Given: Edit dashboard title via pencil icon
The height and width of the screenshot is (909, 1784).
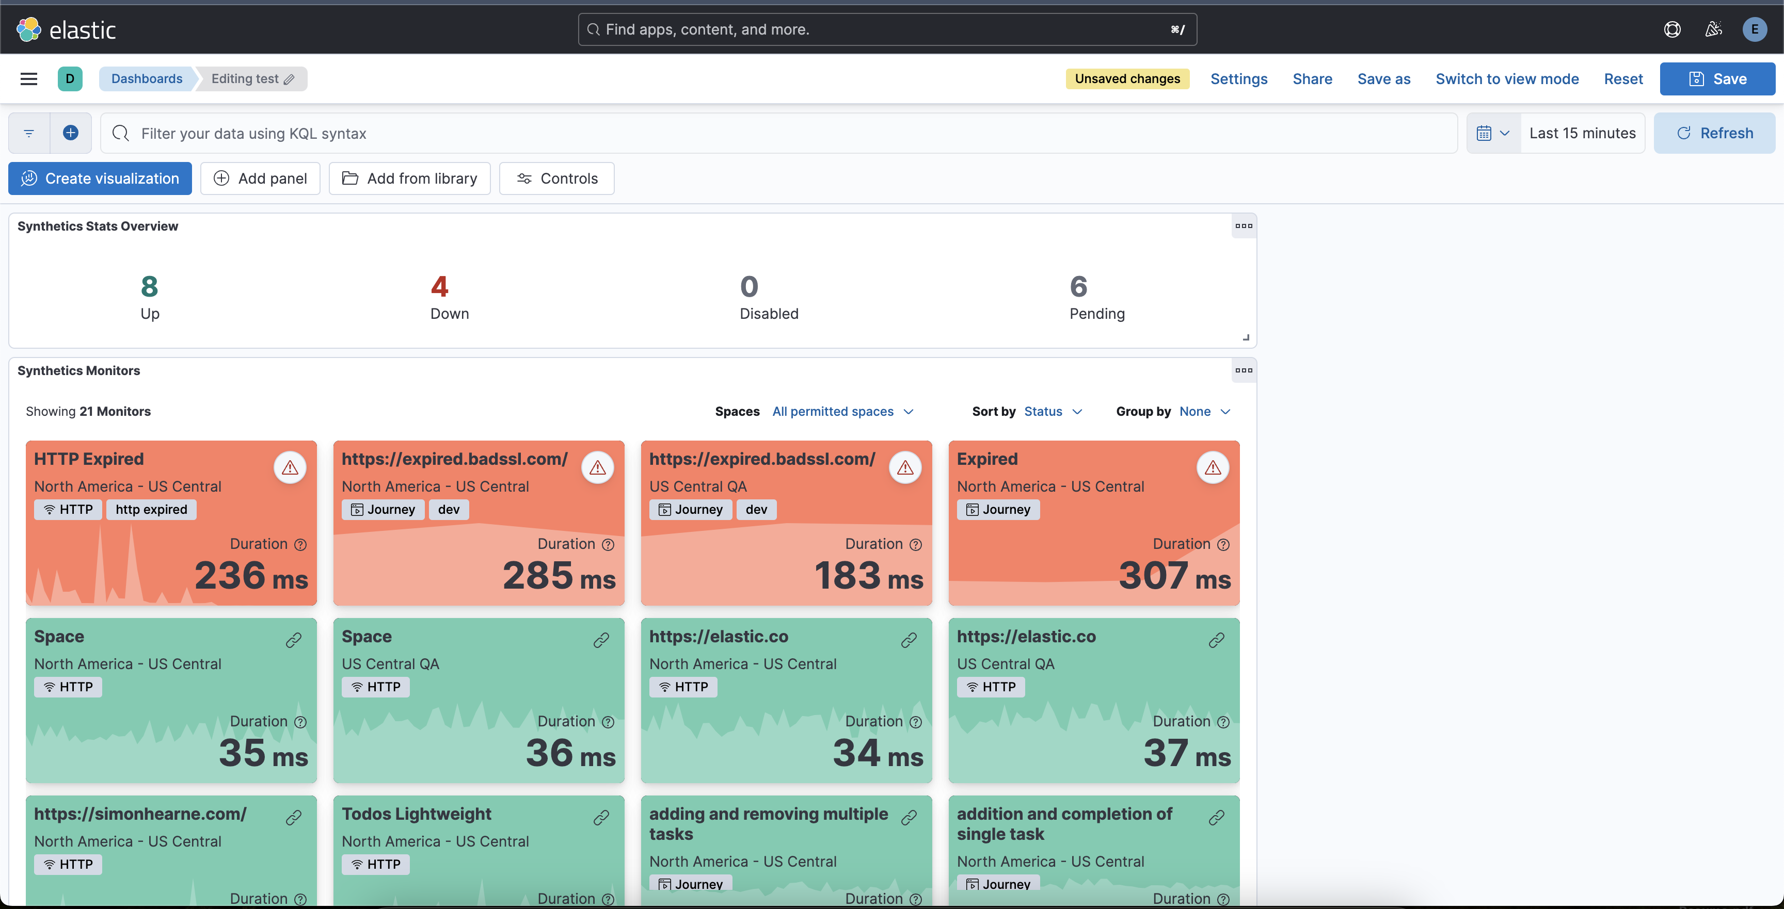Looking at the screenshot, I should (290, 79).
